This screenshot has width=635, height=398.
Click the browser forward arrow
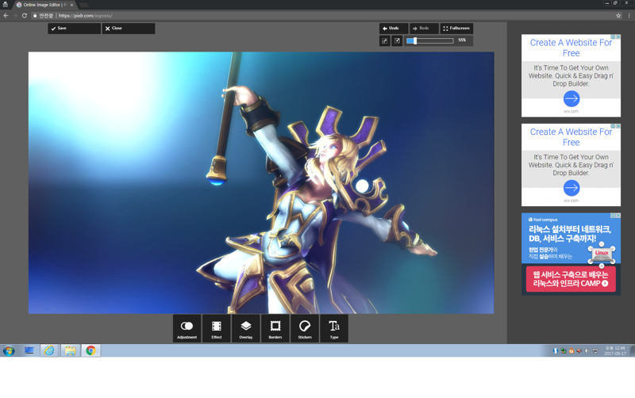[15, 16]
